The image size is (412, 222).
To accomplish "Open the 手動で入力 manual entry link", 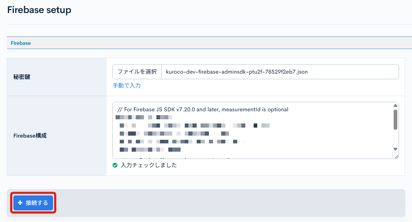I will click(x=126, y=86).
